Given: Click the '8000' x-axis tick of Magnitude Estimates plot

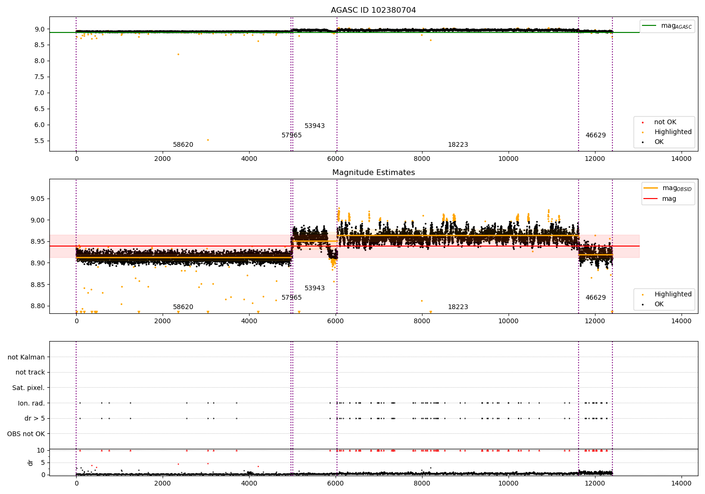Looking at the screenshot, I should 422,321.
